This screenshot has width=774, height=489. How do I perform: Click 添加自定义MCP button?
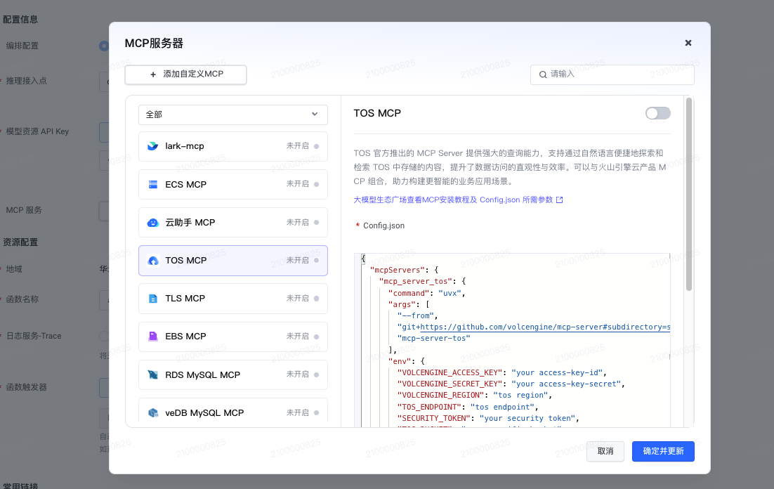click(x=185, y=74)
